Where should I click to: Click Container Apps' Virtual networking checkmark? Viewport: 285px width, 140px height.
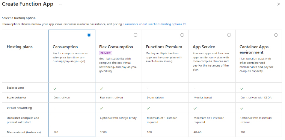tap(241, 108)
